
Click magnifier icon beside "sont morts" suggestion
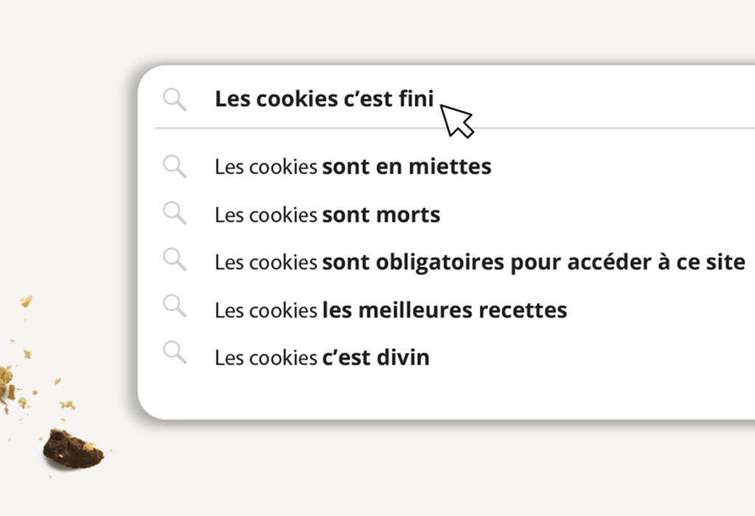point(175,215)
